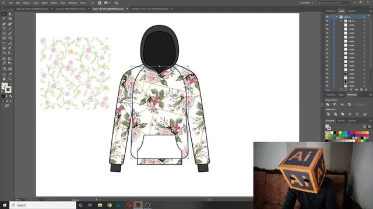This screenshot has width=373, height=209.
Task: Switch Swatches panel to thumbnail view
Action: tap(369, 127)
